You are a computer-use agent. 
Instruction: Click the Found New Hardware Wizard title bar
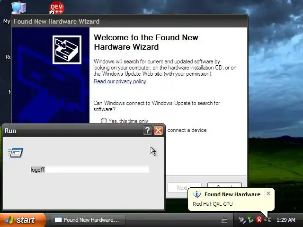click(x=129, y=21)
